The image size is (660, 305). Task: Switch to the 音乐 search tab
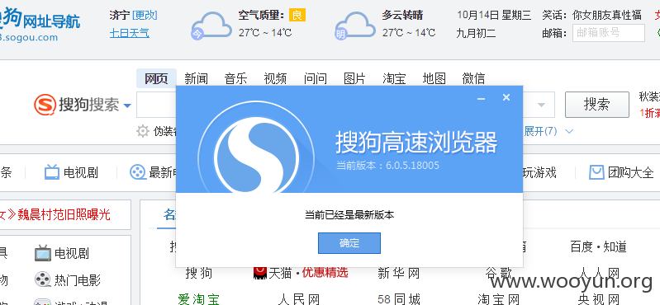[235, 78]
